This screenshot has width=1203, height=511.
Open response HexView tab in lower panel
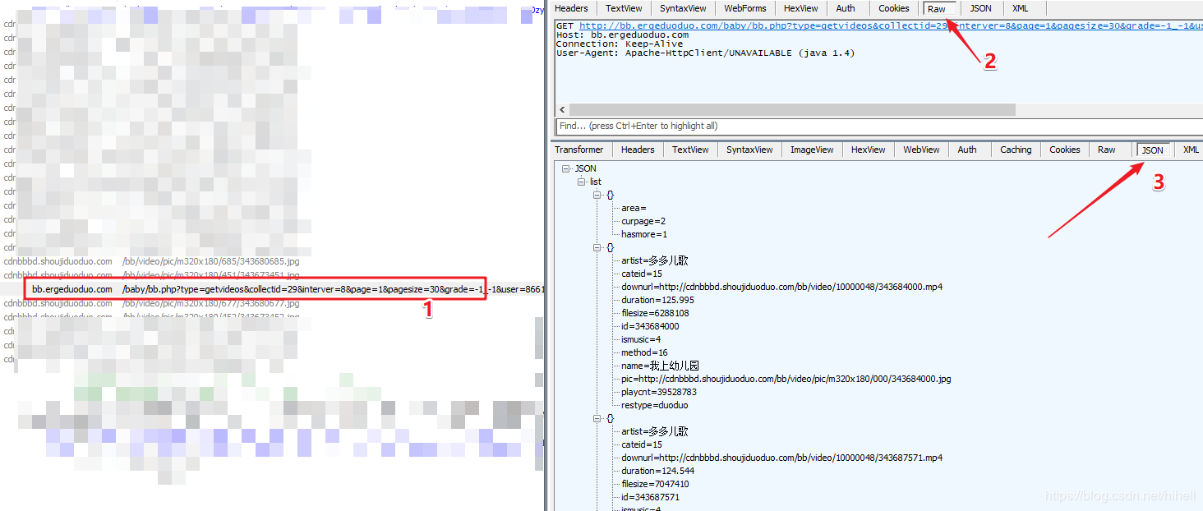pyautogui.click(x=869, y=150)
